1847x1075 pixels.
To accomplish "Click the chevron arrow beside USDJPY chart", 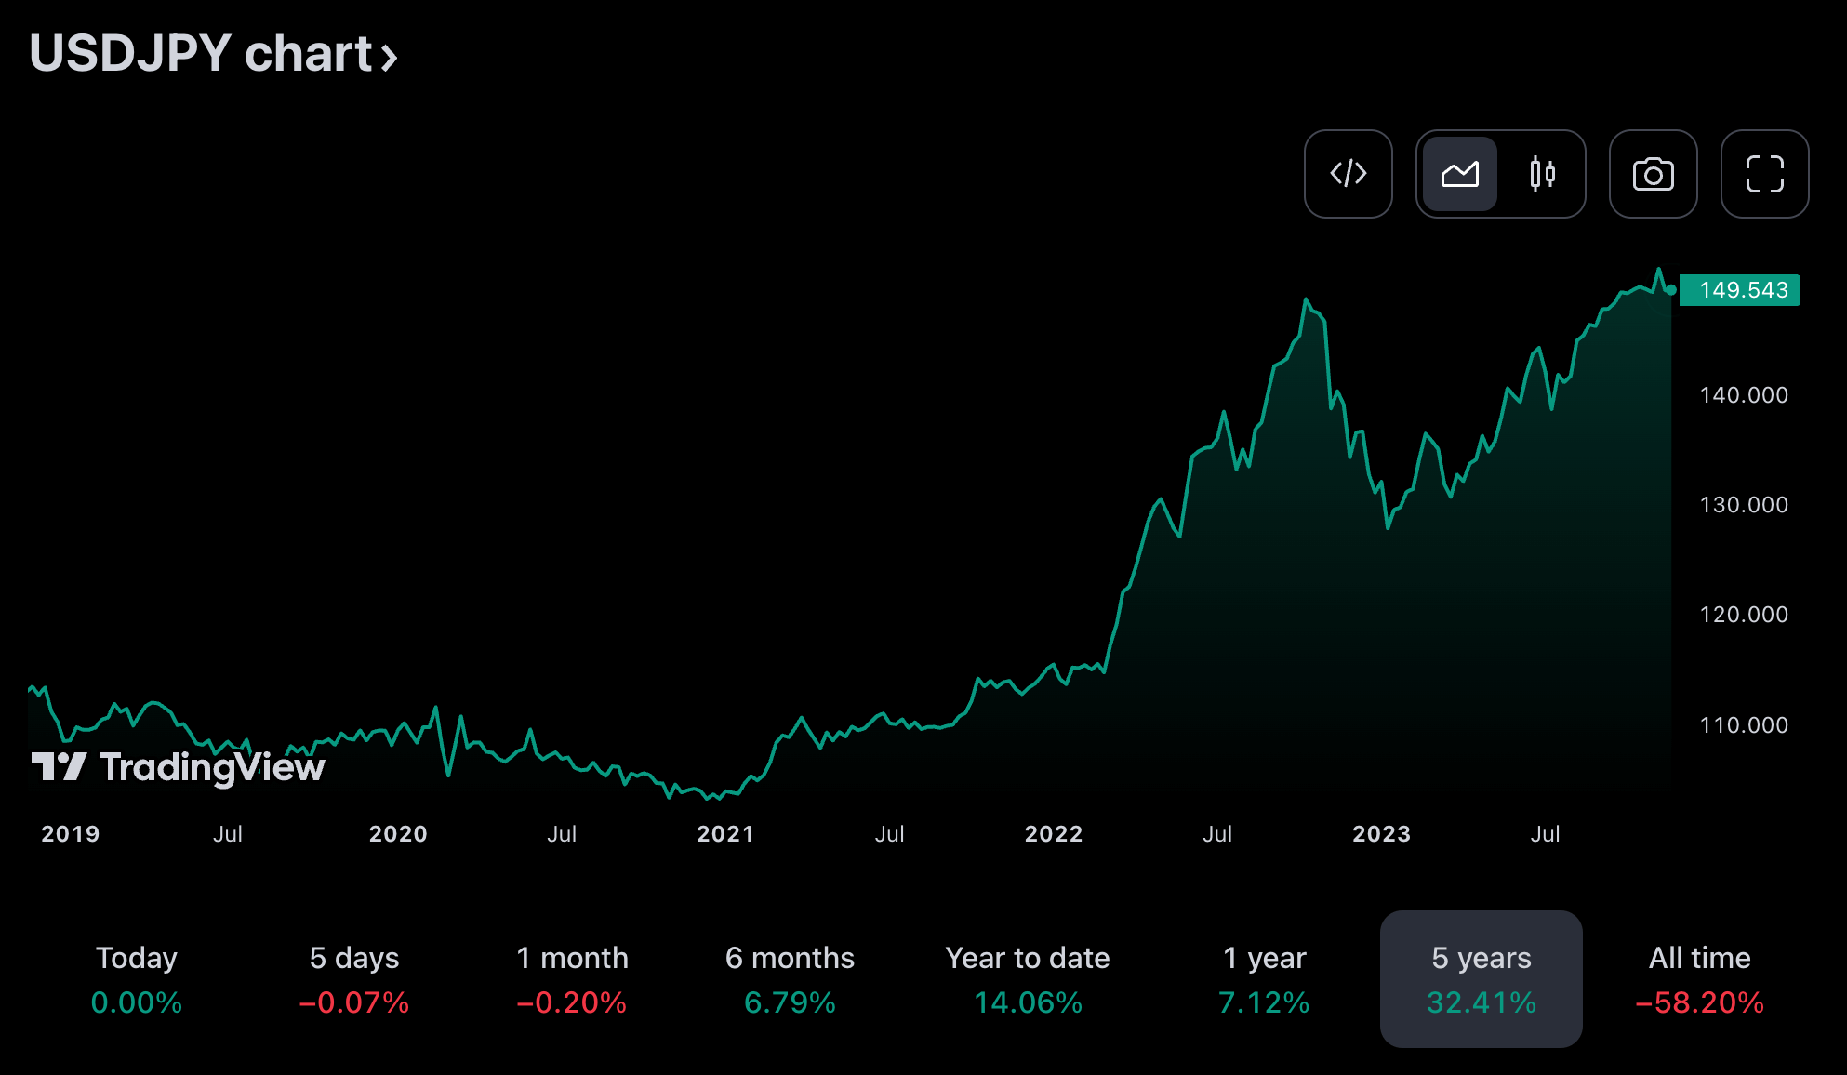I will coord(390,58).
